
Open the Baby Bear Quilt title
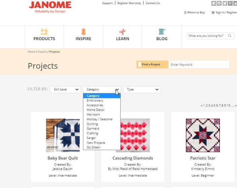(x=63, y=158)
